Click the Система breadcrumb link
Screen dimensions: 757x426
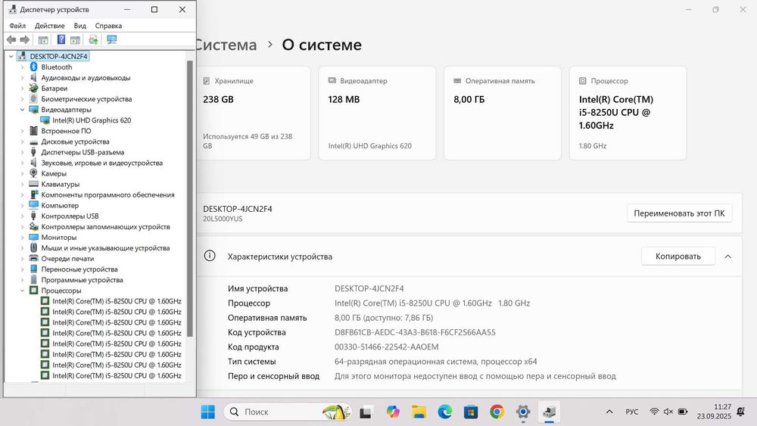click(227, 45)
